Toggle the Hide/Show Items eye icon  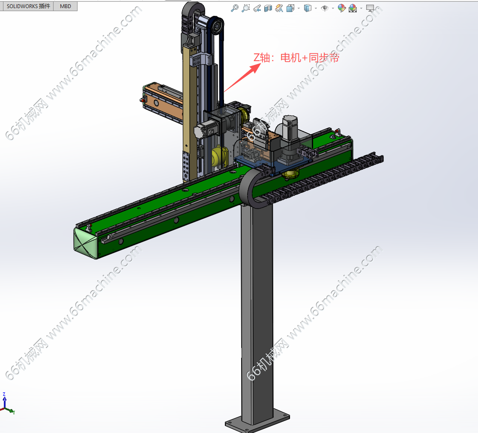(x=325, y=8)
